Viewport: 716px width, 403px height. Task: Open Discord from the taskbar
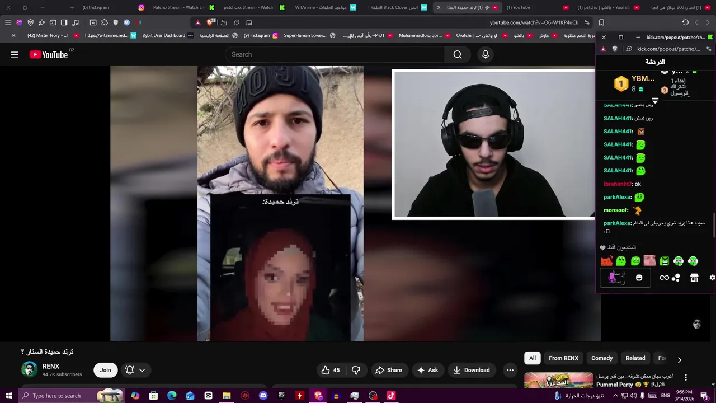click(x=263, y=396)
